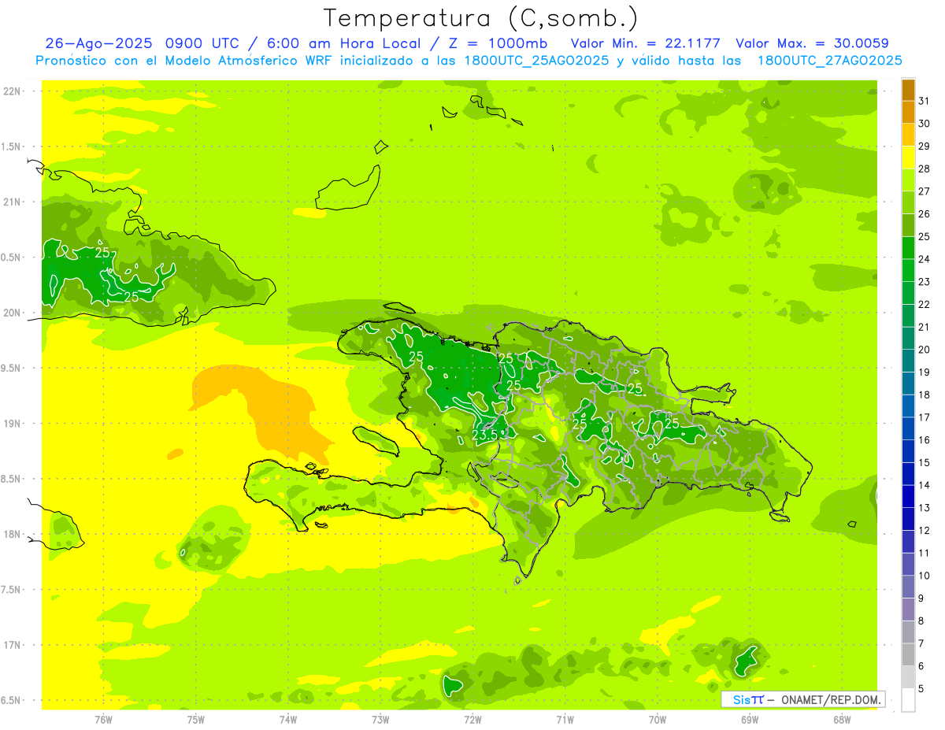The width and height of the screenshot is (945, 730).
Task: Click the '71W' longitude label
Action: pos(565,719)
